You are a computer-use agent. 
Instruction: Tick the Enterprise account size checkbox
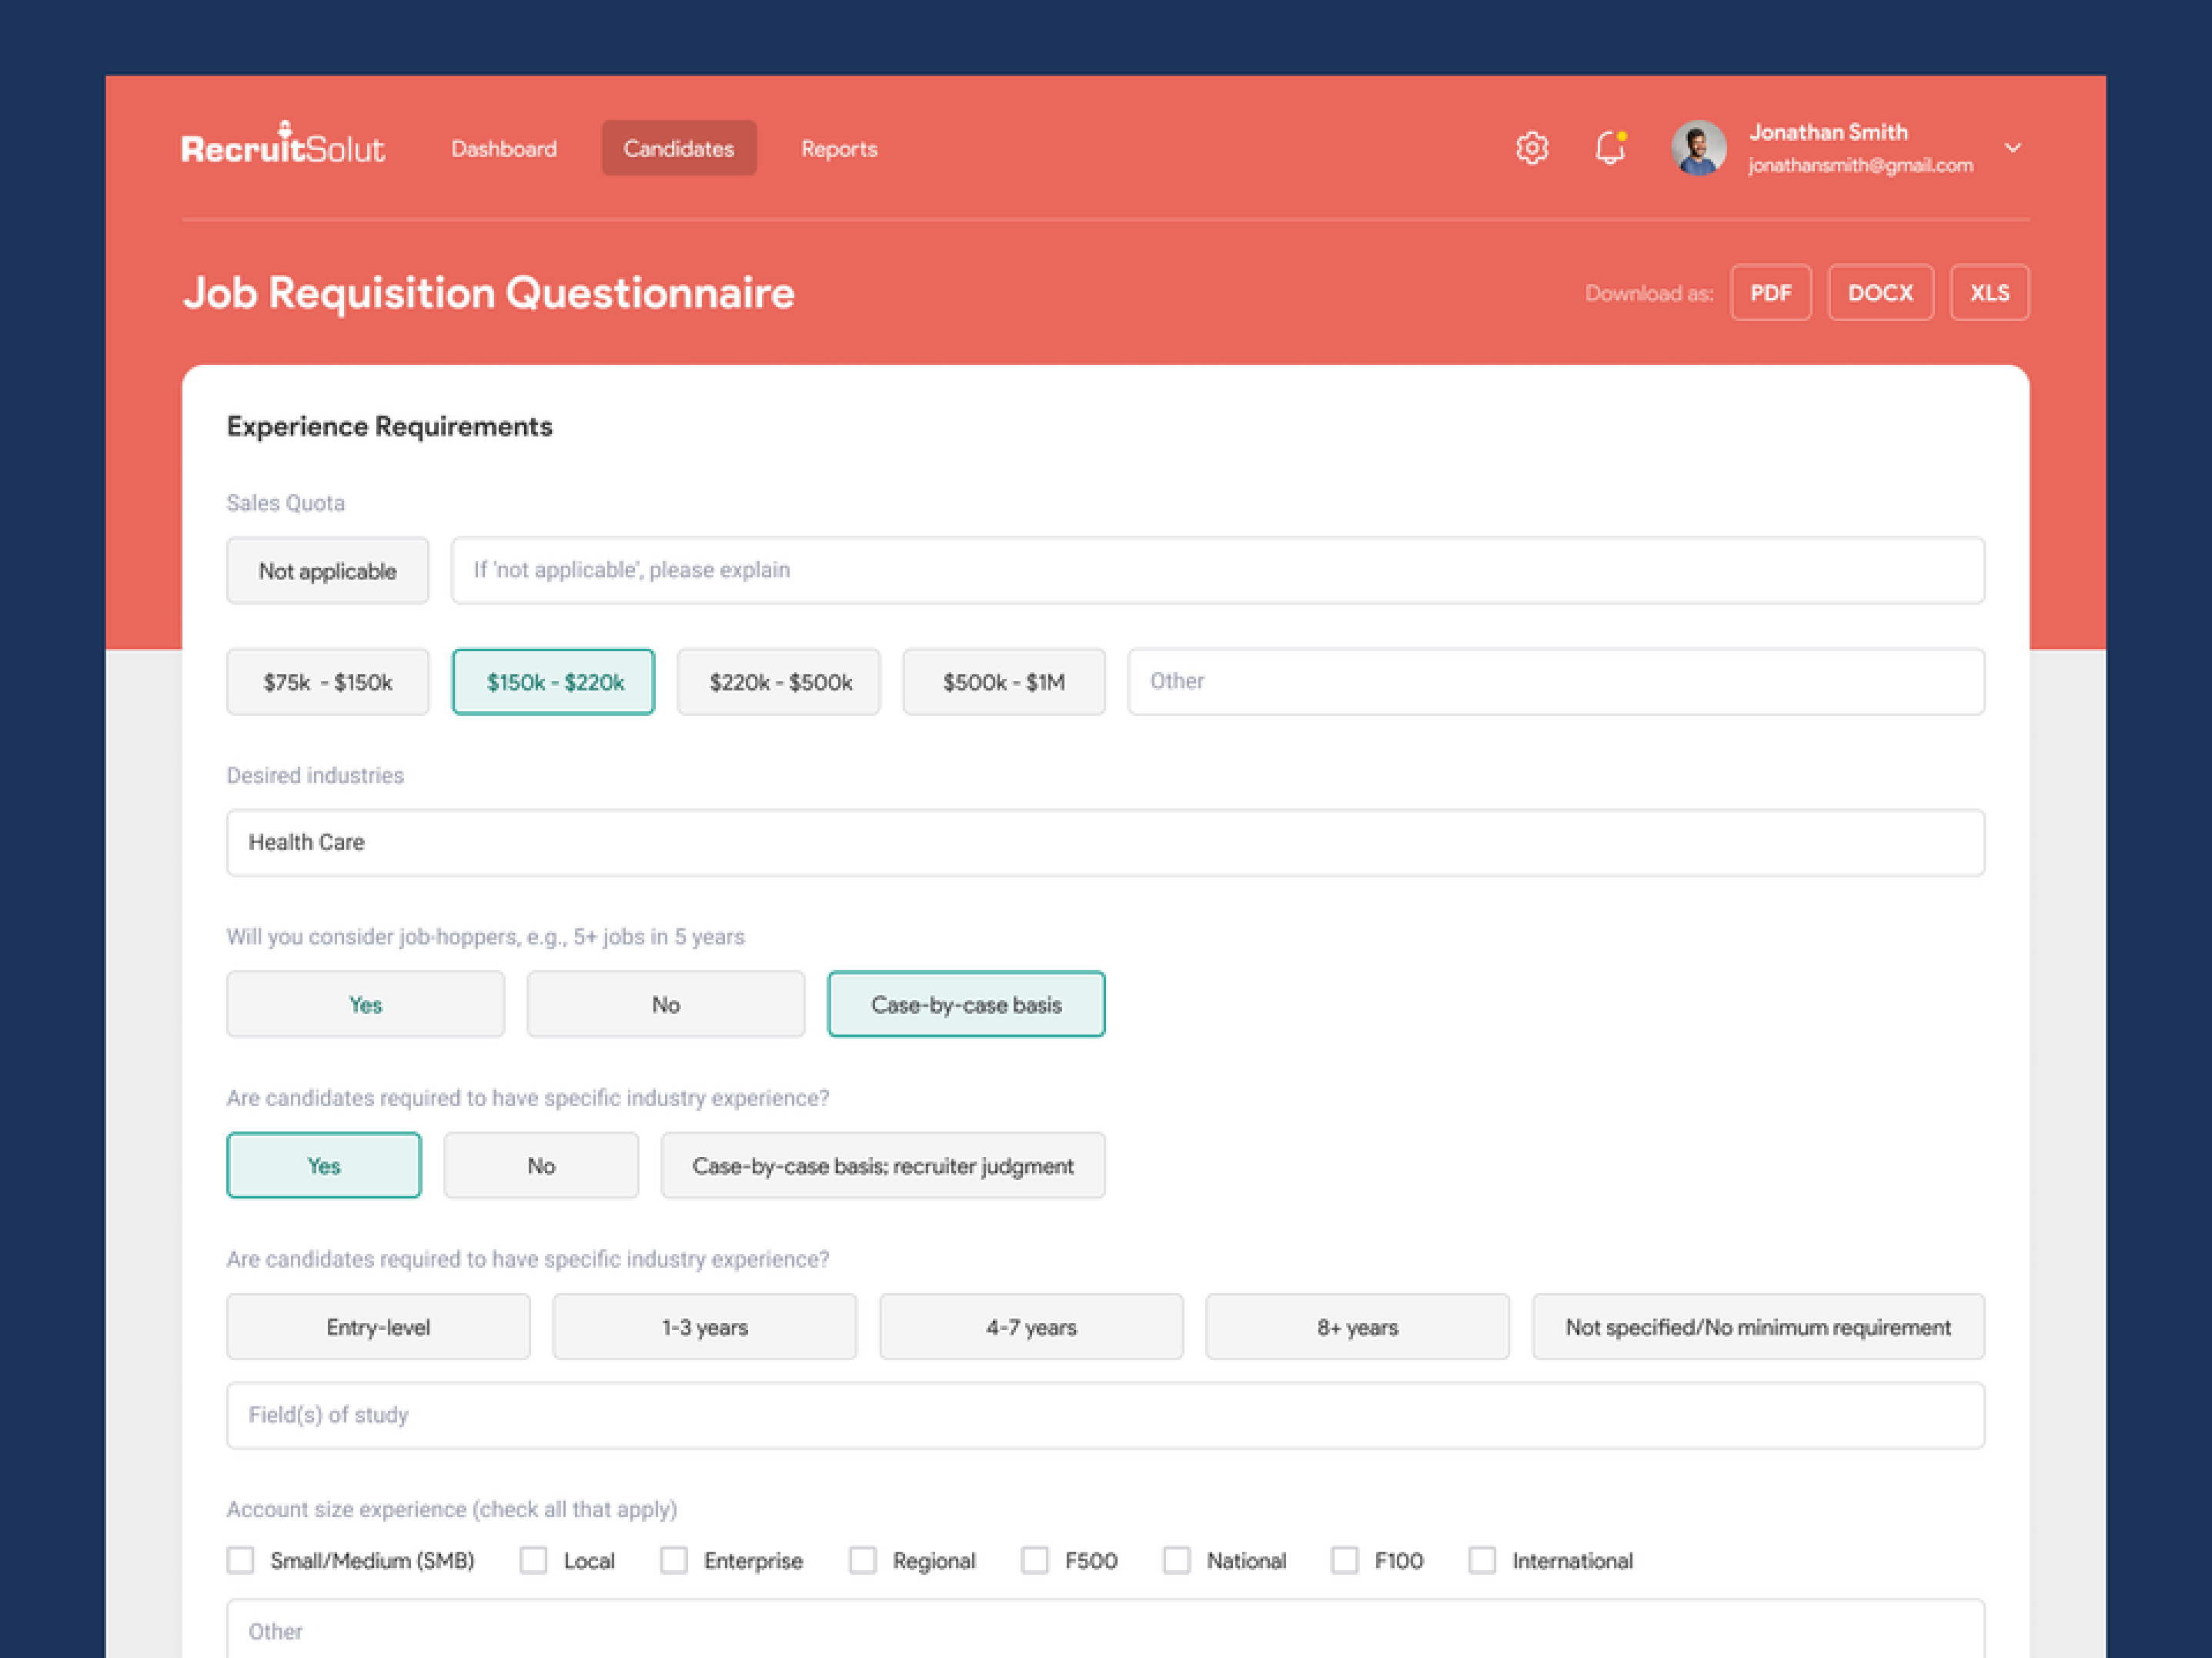click(674, 1560)
